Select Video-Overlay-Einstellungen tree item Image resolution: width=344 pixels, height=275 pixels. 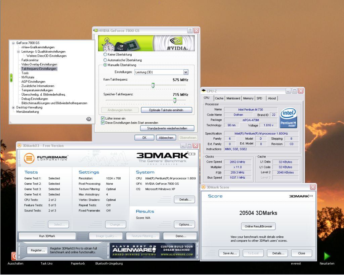click(39, 64)
